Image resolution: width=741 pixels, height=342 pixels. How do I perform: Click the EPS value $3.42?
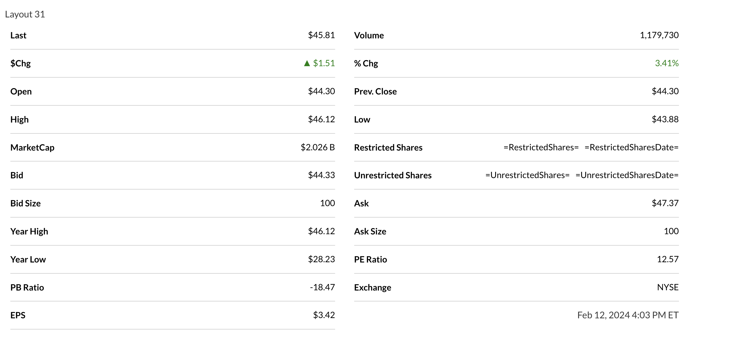coord(324,315)
